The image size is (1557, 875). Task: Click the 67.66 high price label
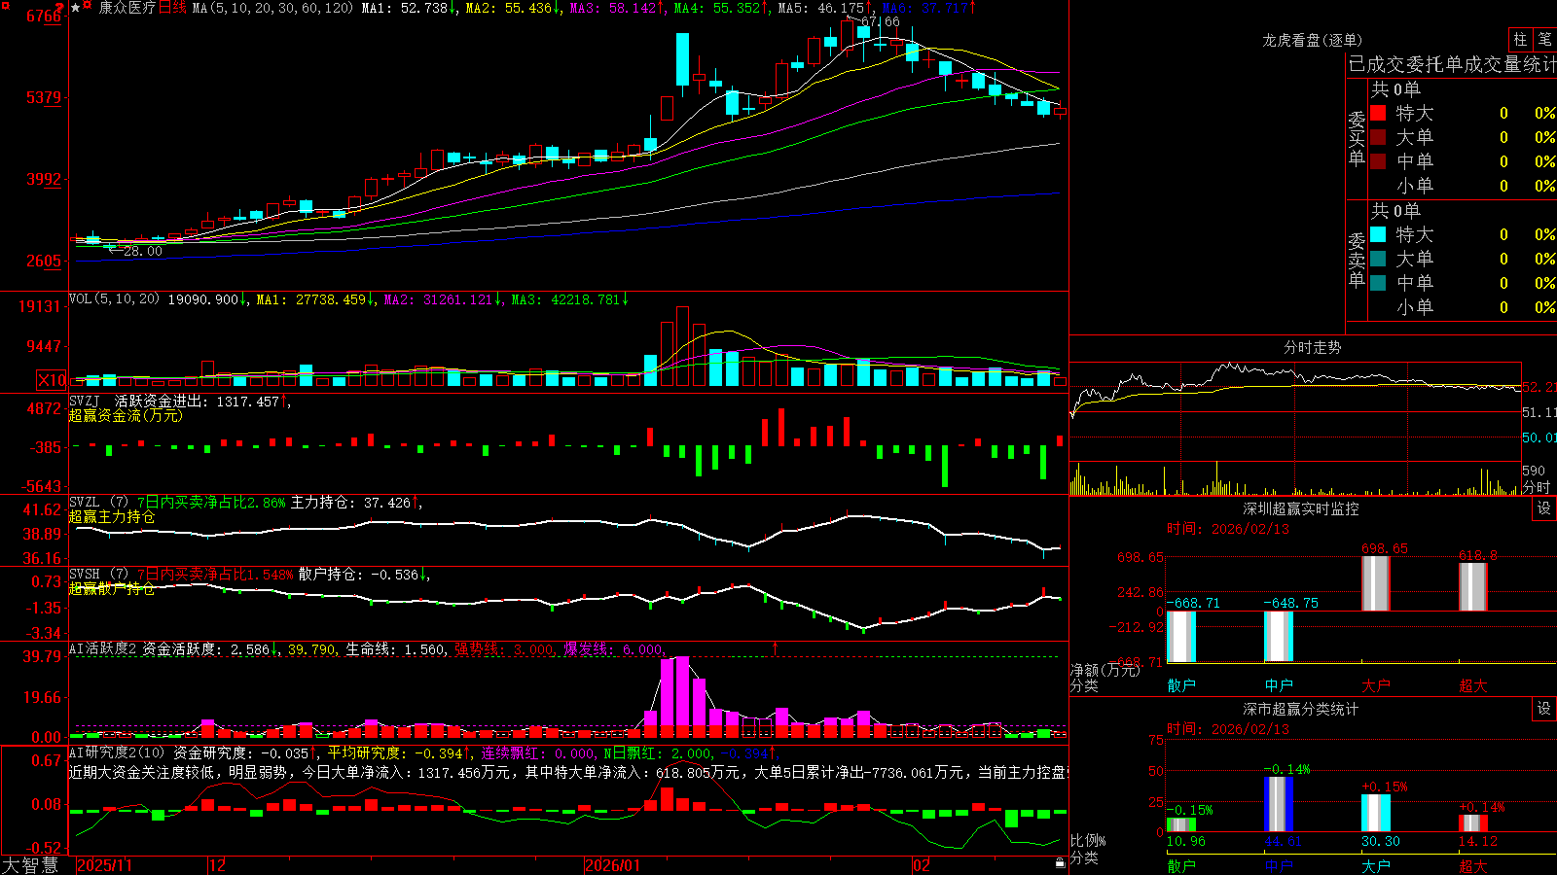[881, 21]
